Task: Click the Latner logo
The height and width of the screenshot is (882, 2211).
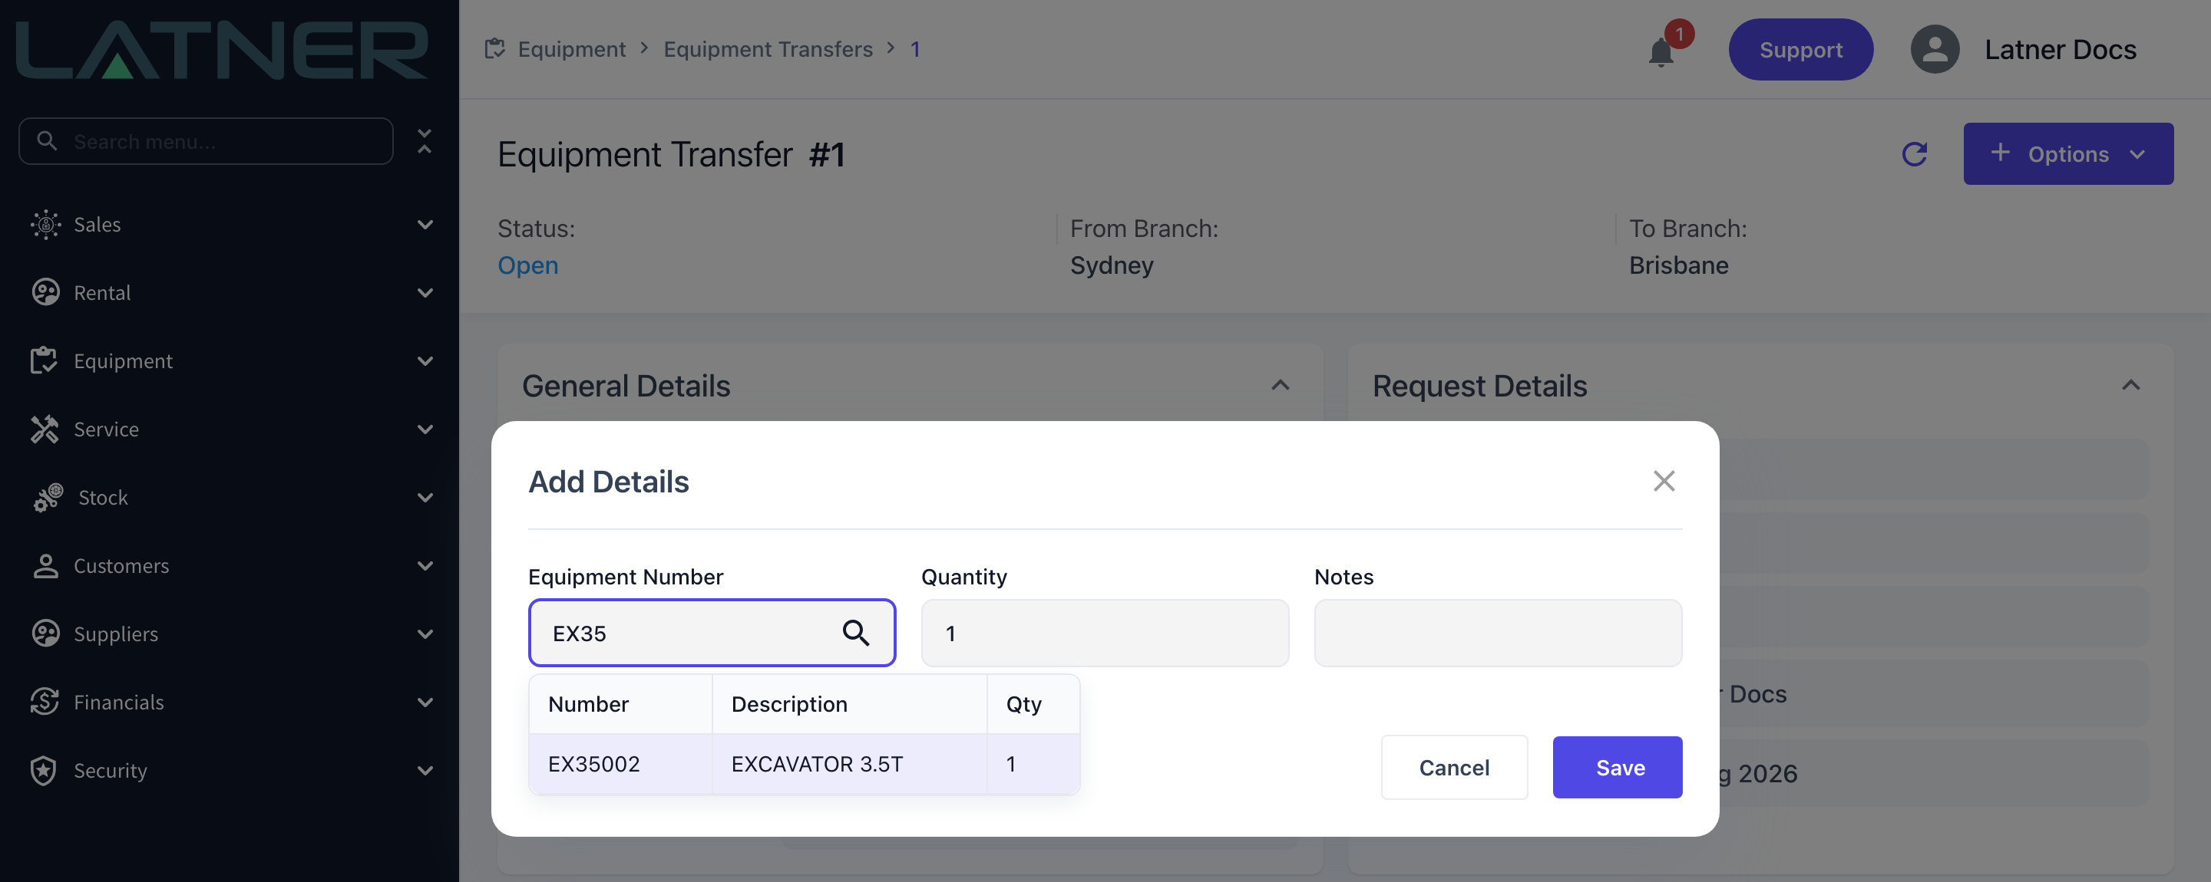Action: [223, 49]
